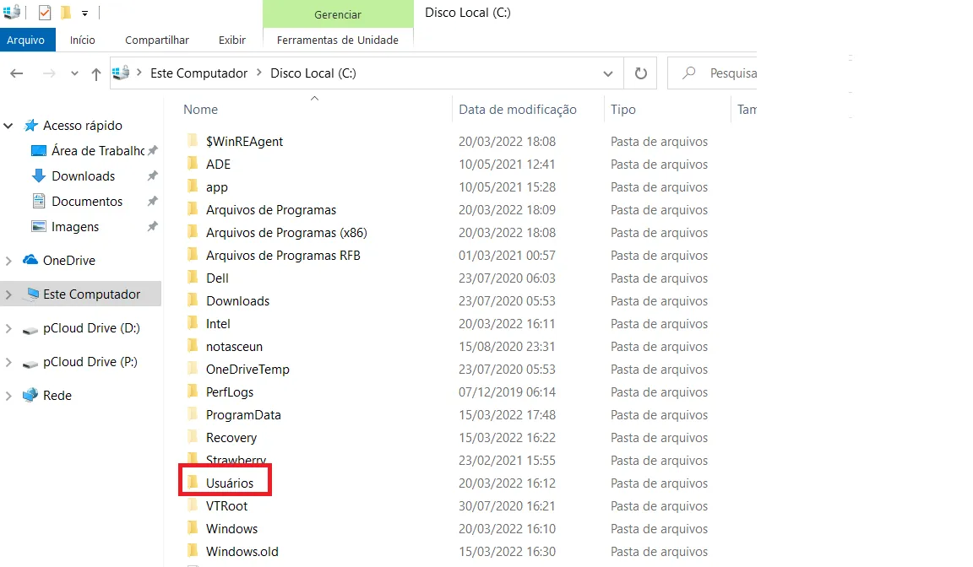Select the Windows.old folder icon
The width and height of the screenshot is (973, 567).
click(x=193, y=550)
